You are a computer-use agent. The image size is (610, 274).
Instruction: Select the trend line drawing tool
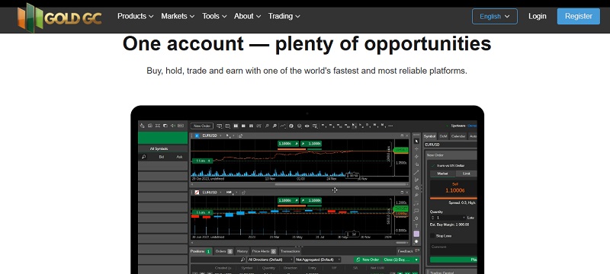pyautogui.click(x=416, y=172)
